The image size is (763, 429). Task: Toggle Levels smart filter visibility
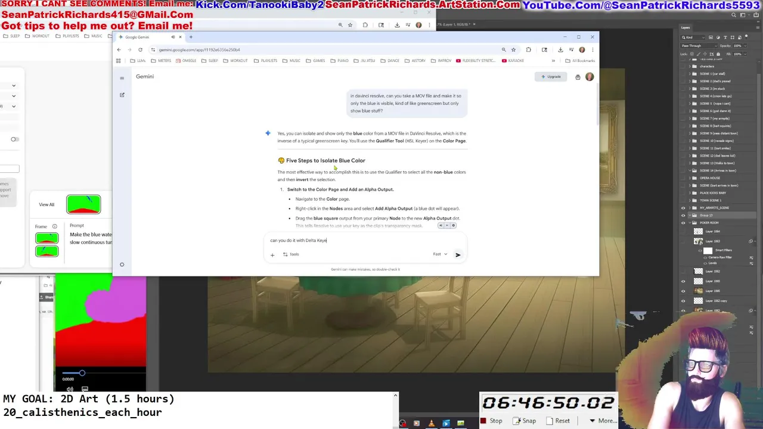pyautogui.click(x=705, y=263)
